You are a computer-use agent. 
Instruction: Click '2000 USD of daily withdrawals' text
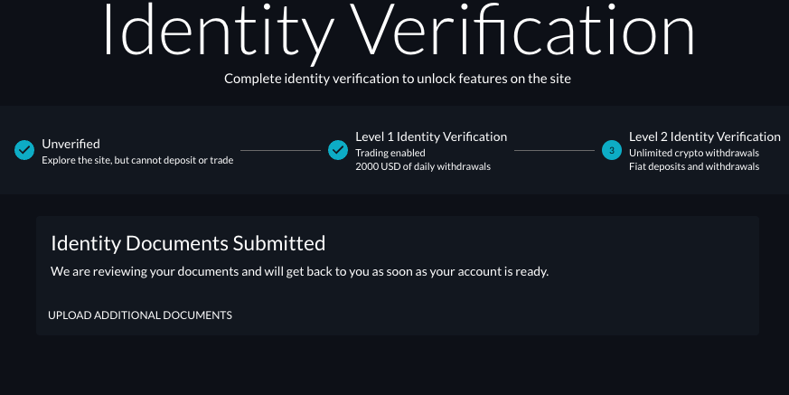pos(423,166)
